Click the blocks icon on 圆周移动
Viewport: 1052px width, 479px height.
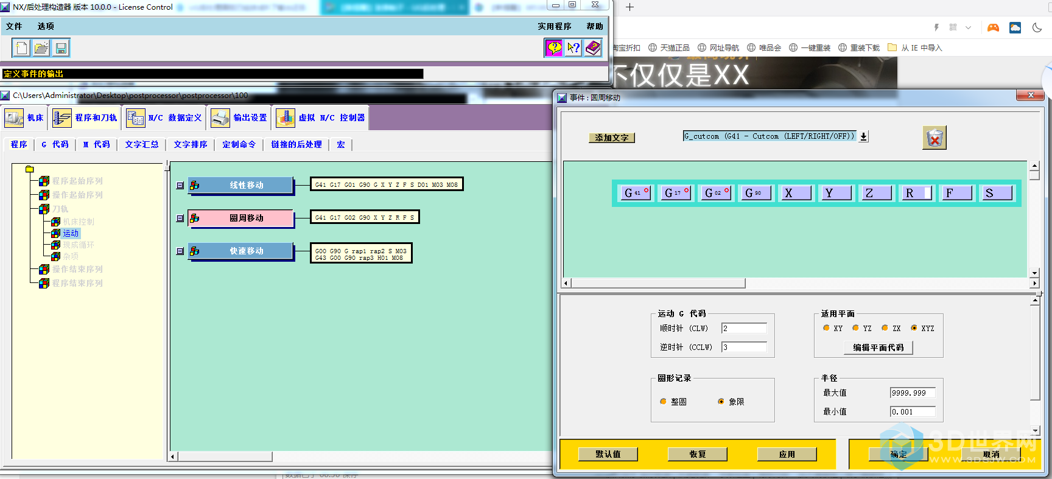pyautogui.click(x=195, y=218)
